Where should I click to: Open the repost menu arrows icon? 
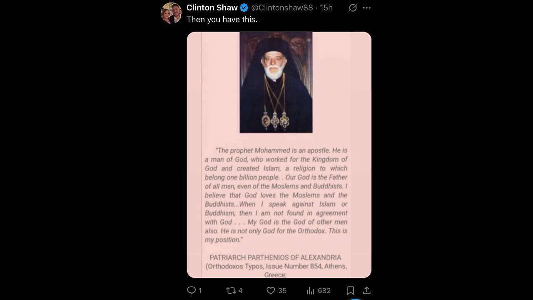(x=231, y=290)
